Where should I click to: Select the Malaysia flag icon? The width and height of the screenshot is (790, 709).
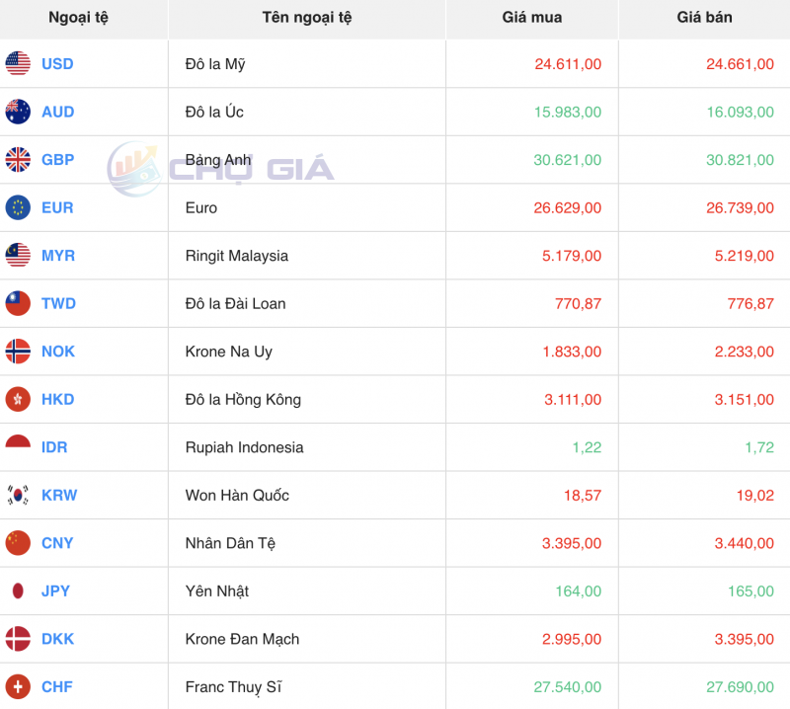pyautogui.click(x=18, y=256)
